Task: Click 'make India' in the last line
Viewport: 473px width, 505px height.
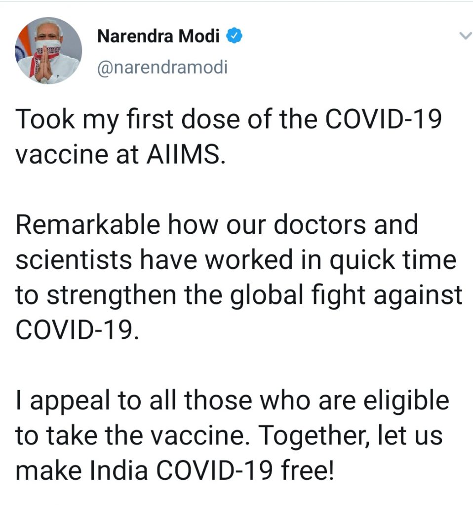Action: [81, 470]
